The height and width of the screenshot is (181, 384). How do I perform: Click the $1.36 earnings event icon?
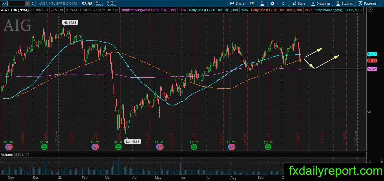tap(95, 147)
